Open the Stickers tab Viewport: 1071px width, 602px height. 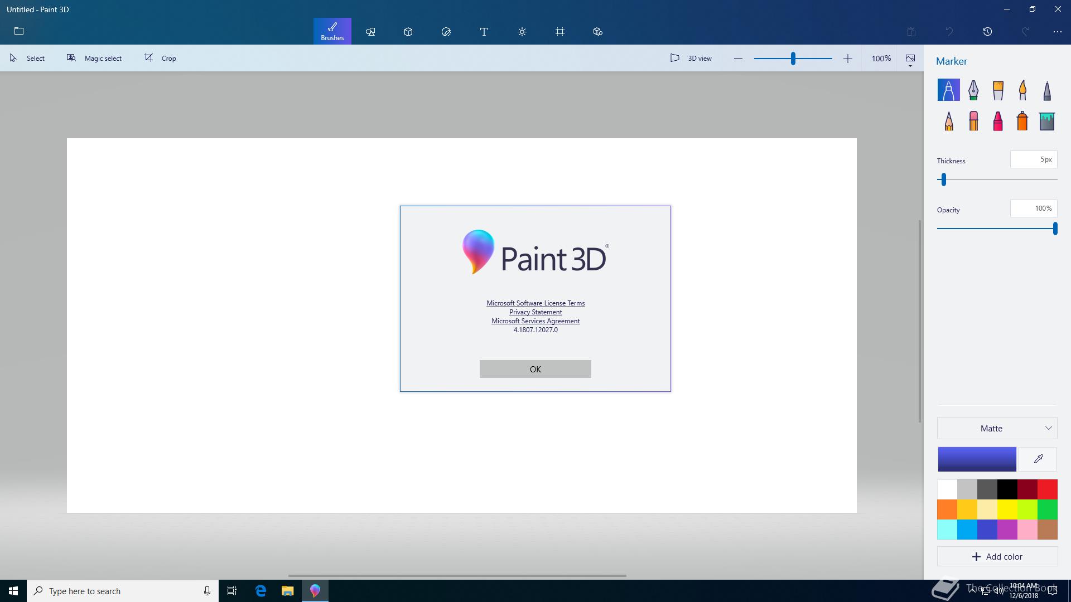tap(446, 32)
